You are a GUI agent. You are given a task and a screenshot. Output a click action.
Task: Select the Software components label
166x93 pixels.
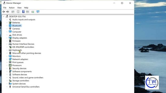pos(22,71)
